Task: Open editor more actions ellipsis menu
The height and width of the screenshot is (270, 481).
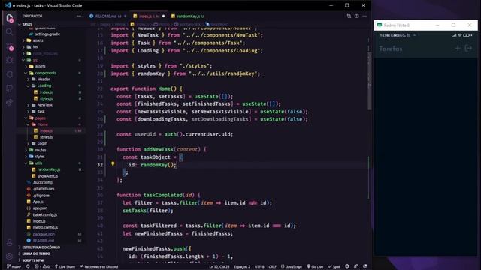Action: [x=365, y=16]
